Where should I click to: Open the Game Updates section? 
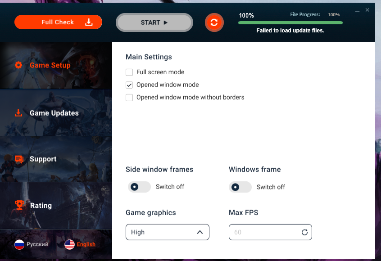pos(56,113)
